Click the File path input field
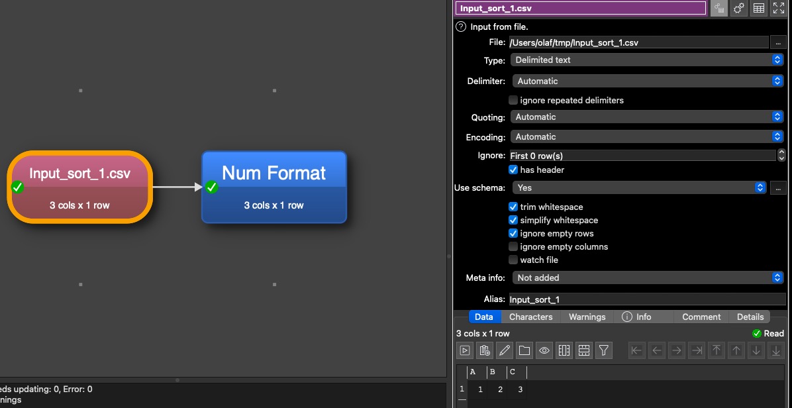The width and height of the screenshot is (792, 408). [x=638, y=42]
